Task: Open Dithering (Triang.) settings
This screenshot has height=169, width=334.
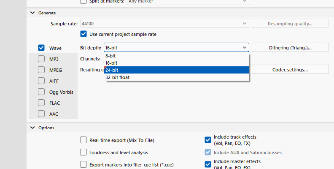Action: pyautogui.click(x=290, y=48)
